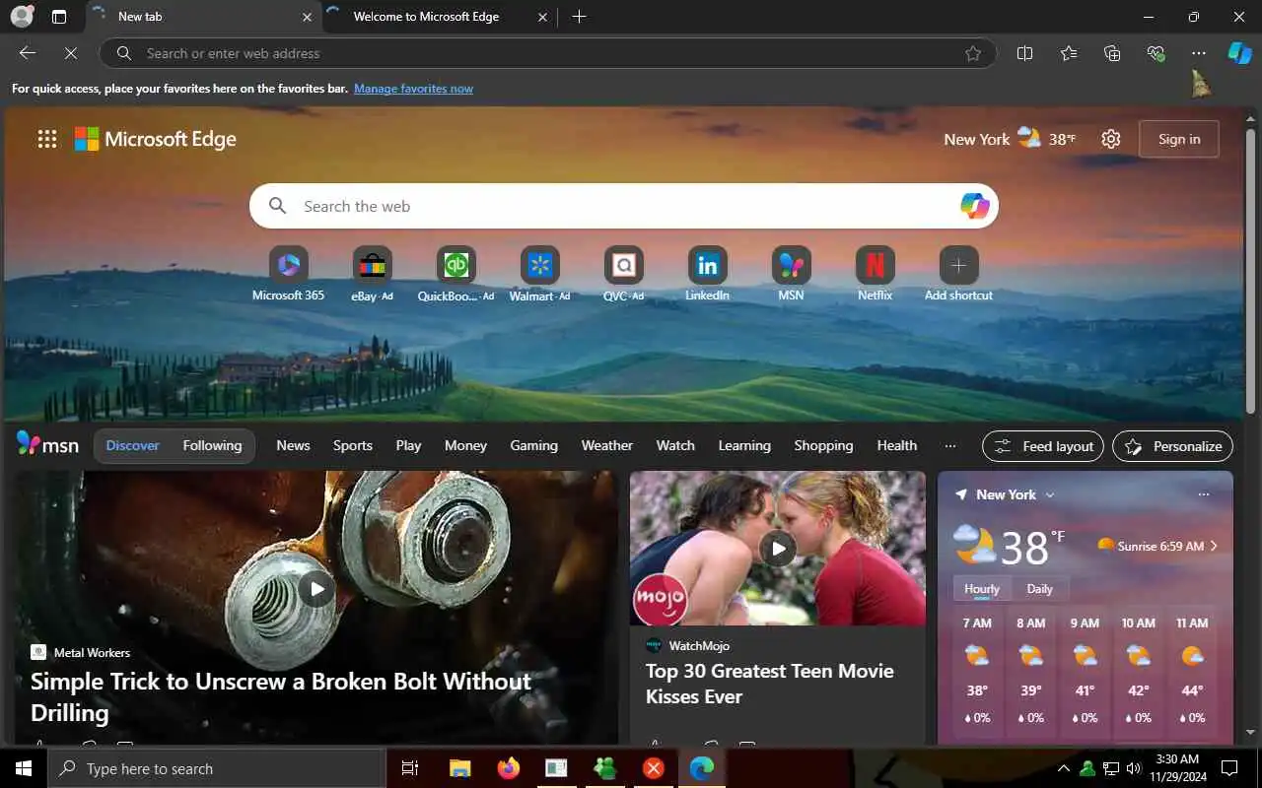Image resolution: width=1262 pixels, height=788 pixels.
Task: Expand more feed categories ellipsis
Action: click(950, 445)
